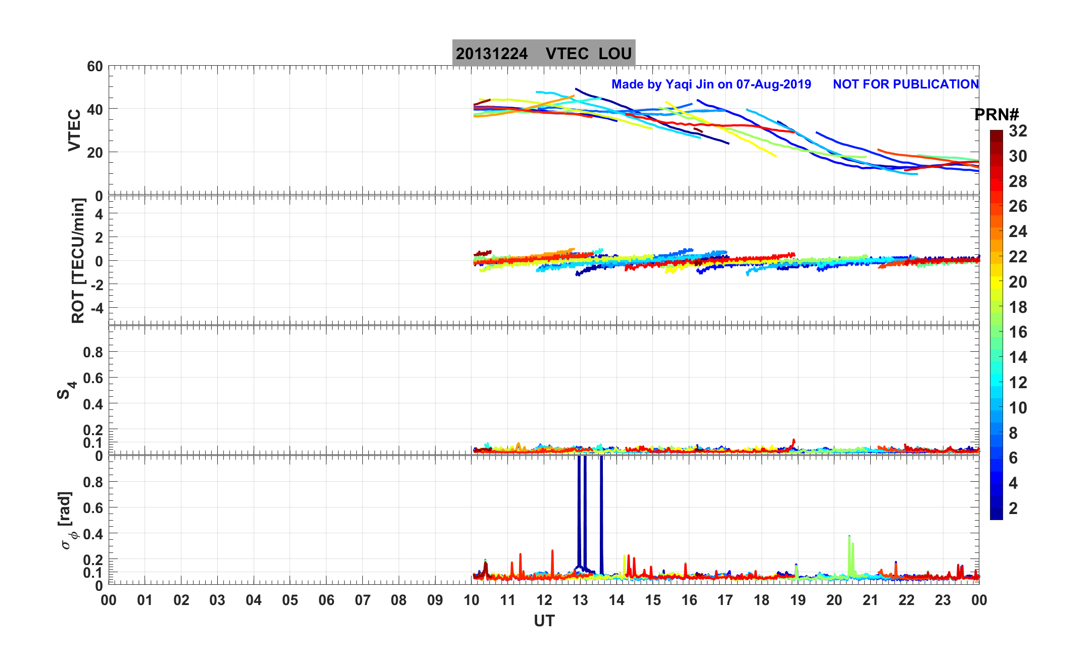Screen dimensions: 1088x650
Task: Click the yellow section near colorbar label 20
Action: point(996,282)
